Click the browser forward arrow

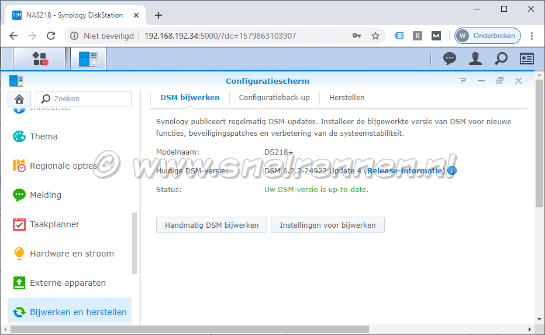[32, 36]
